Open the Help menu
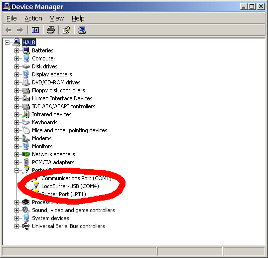The width and height of the screenshot is (268, 258). 78,18
